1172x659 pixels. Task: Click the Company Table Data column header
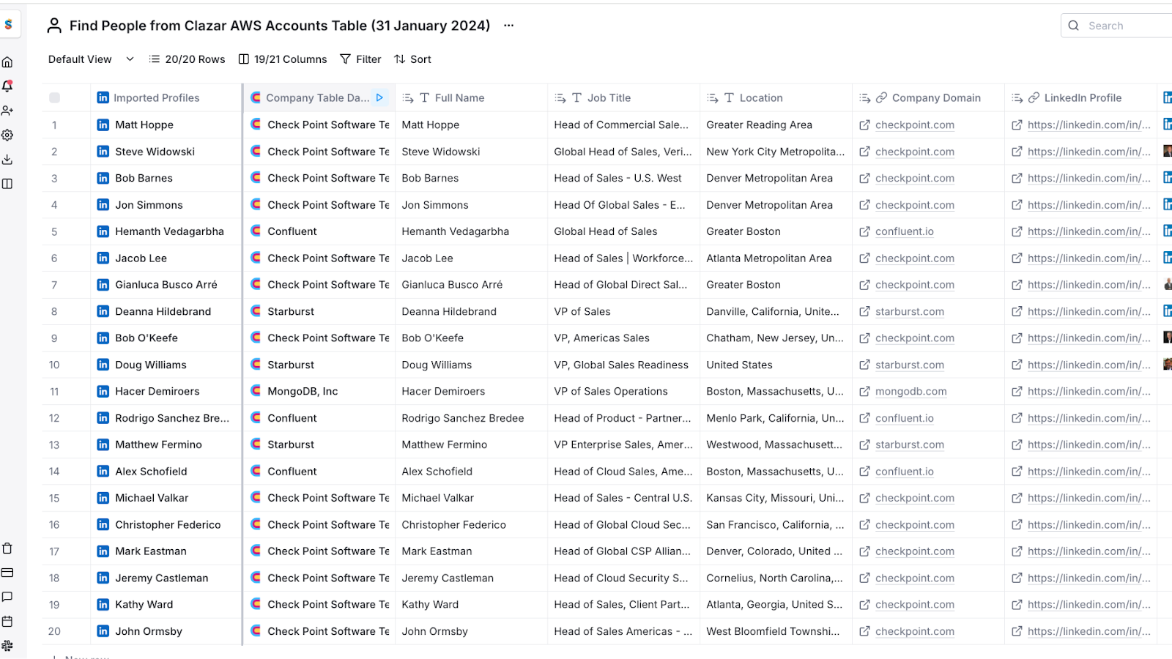[x=319, y=97]
